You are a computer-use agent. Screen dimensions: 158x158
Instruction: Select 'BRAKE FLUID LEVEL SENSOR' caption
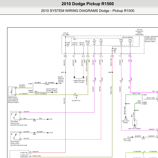(x=13, y=100)
